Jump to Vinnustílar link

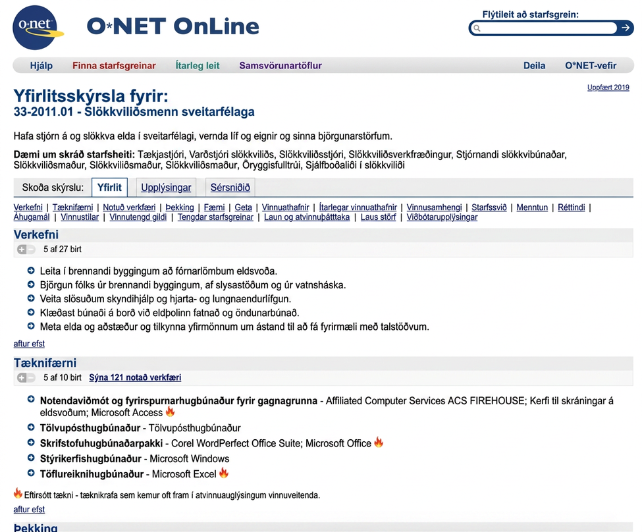pos(80,217)
